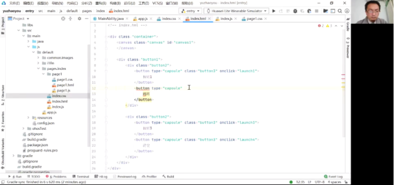Start debugging with the bug icon
The height and width of the screenshot is (185, 394).
pos(295,11)
